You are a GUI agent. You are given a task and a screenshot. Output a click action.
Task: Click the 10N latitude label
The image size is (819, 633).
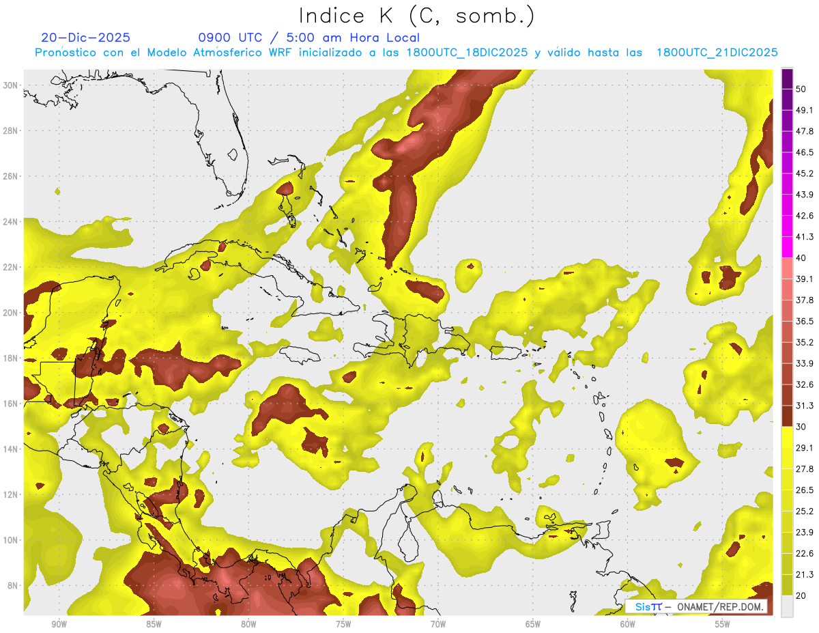[10, 539]
